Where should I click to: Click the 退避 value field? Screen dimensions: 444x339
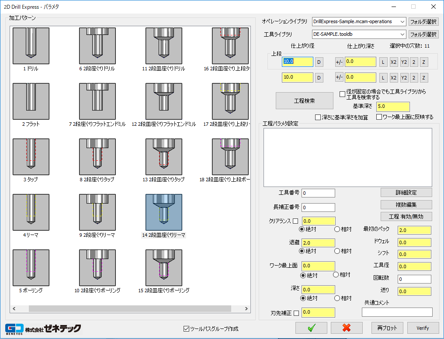318,243
